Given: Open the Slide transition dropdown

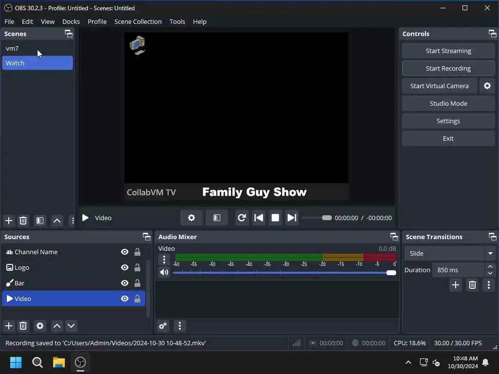Looking at the screenshot, I should click(x=450, y=253).
